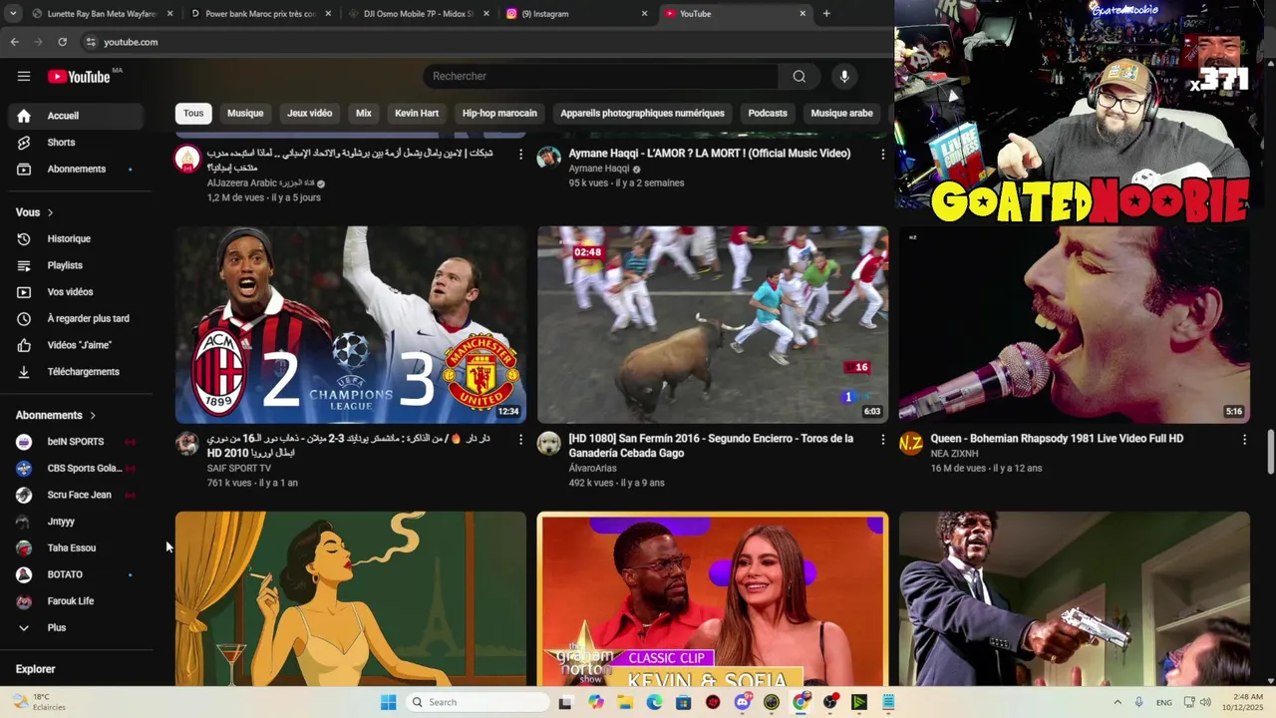Select the Jeux vidéo filter chip
1276x718 pixels.
point(310,113)
